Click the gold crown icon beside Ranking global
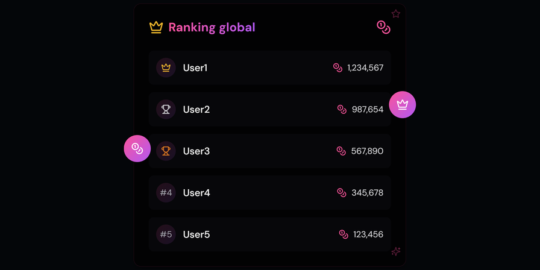Viewport: 540px width, 270px height. [x=155, y=28]
